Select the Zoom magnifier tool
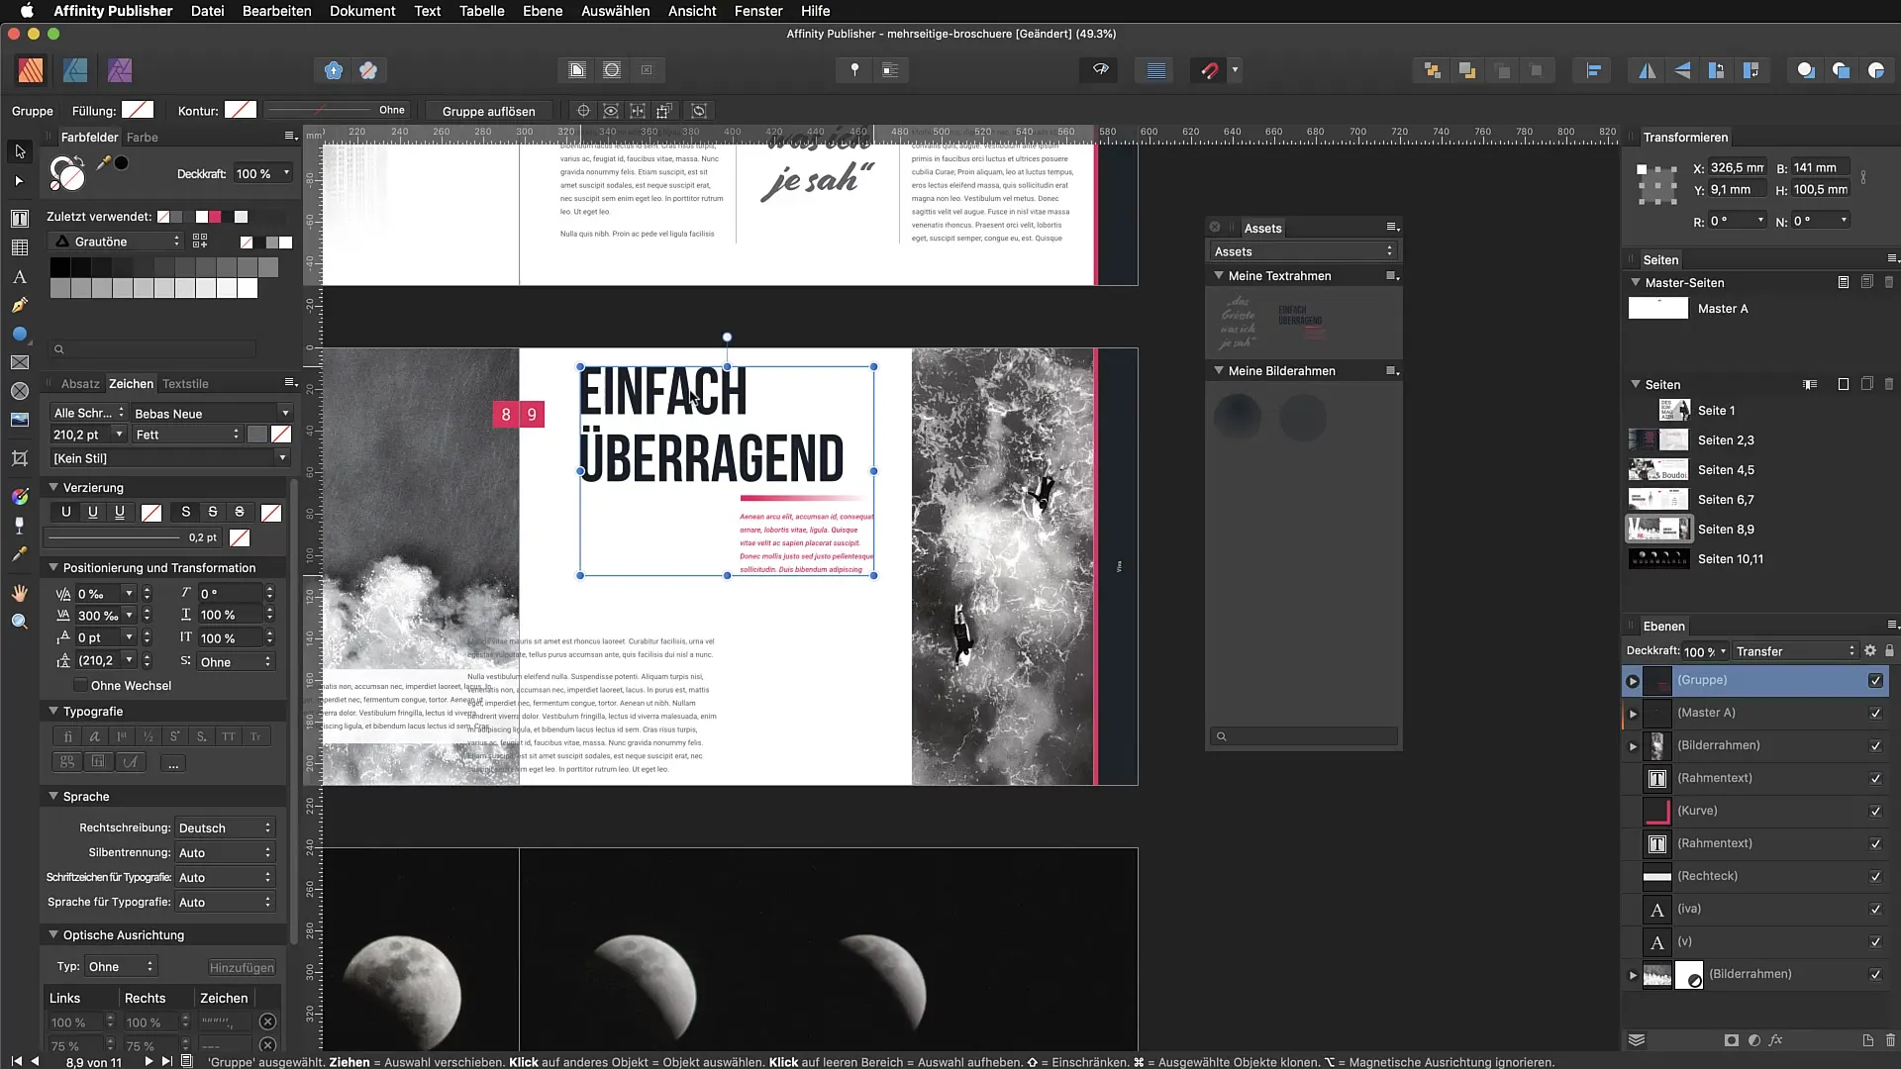Image resolution: width=1901 pixels, height=1069 pixels. click(19, 622)
